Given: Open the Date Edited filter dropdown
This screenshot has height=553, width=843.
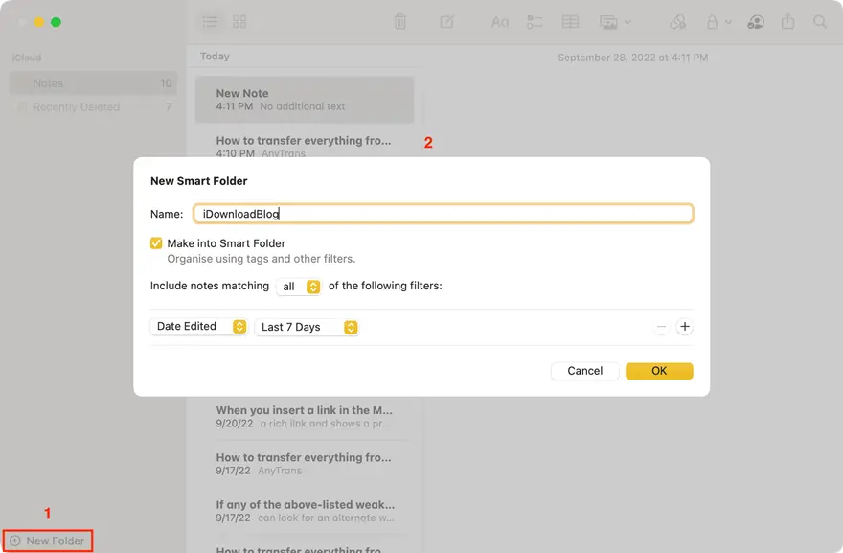Looking at the screenshot, I should 199,327.
